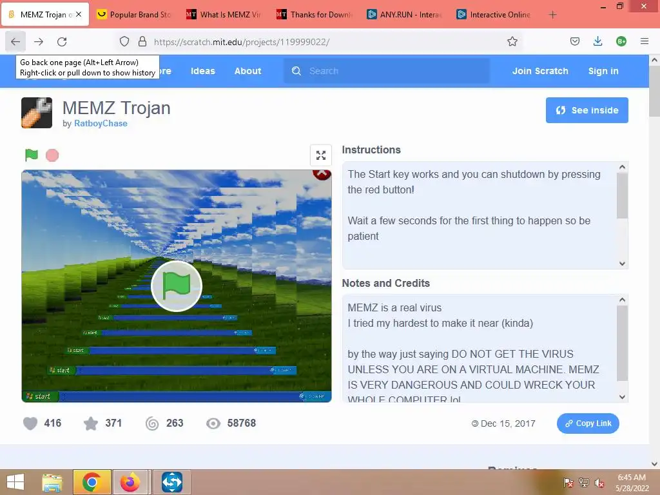Switch to What Is MEMZ Virus tab
Screen dimensions: 660x495
225,14
